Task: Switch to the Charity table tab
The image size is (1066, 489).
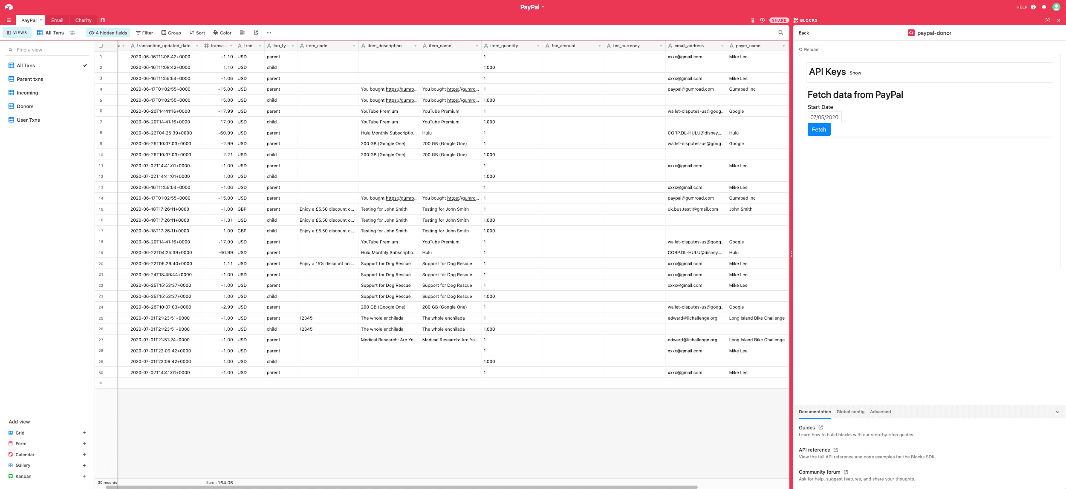Action: pos(84,20)
